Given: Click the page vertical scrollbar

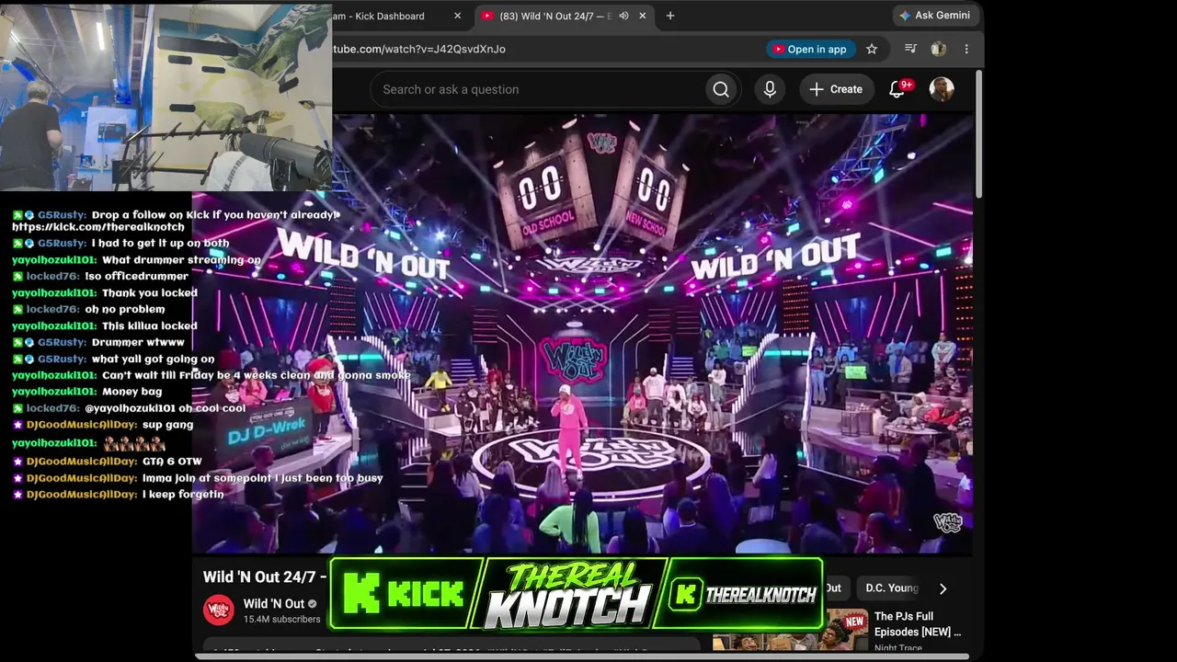Looking at the screenshot, I should coord(978,133).
